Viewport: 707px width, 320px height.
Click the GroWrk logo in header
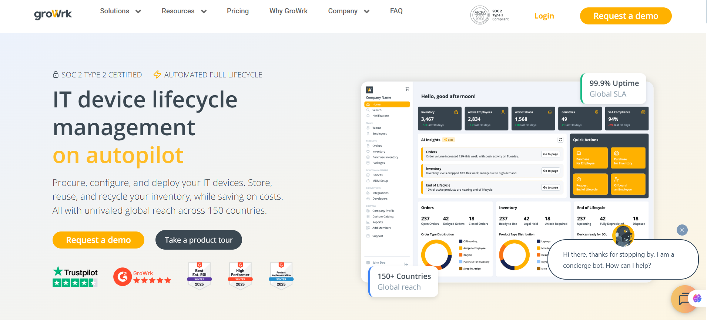coord(53,14)
